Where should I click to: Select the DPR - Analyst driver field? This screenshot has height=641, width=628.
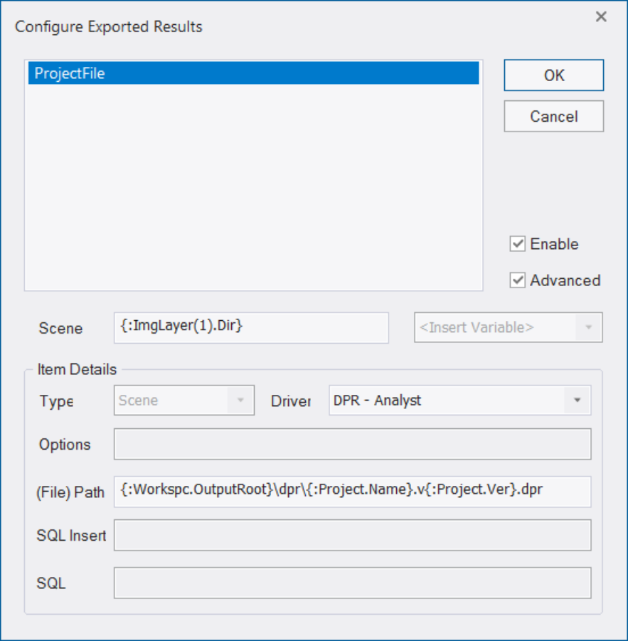coord(459,401)
